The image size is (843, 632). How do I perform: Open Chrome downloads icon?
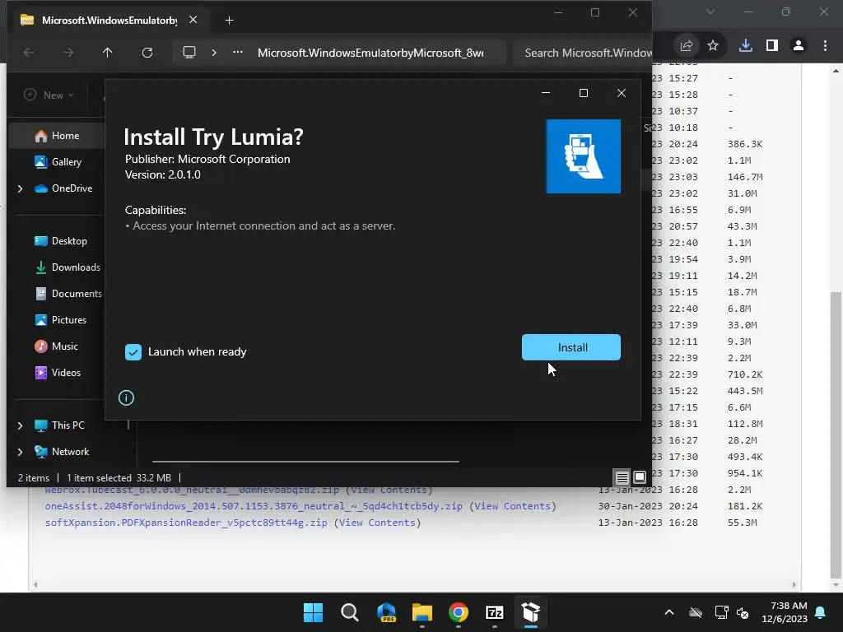[746, 46]
